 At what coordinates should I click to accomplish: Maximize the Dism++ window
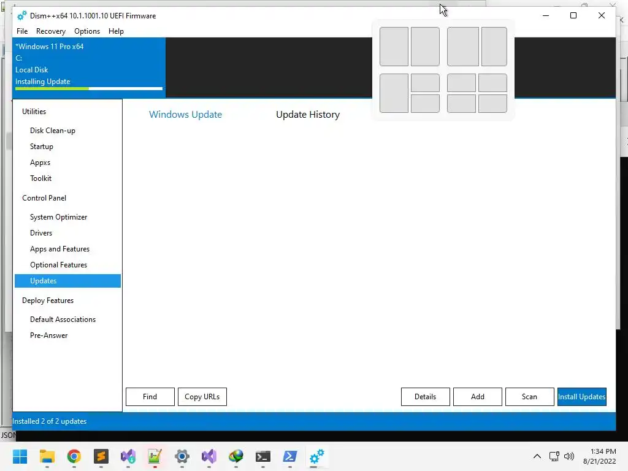[x=573, y=15]
